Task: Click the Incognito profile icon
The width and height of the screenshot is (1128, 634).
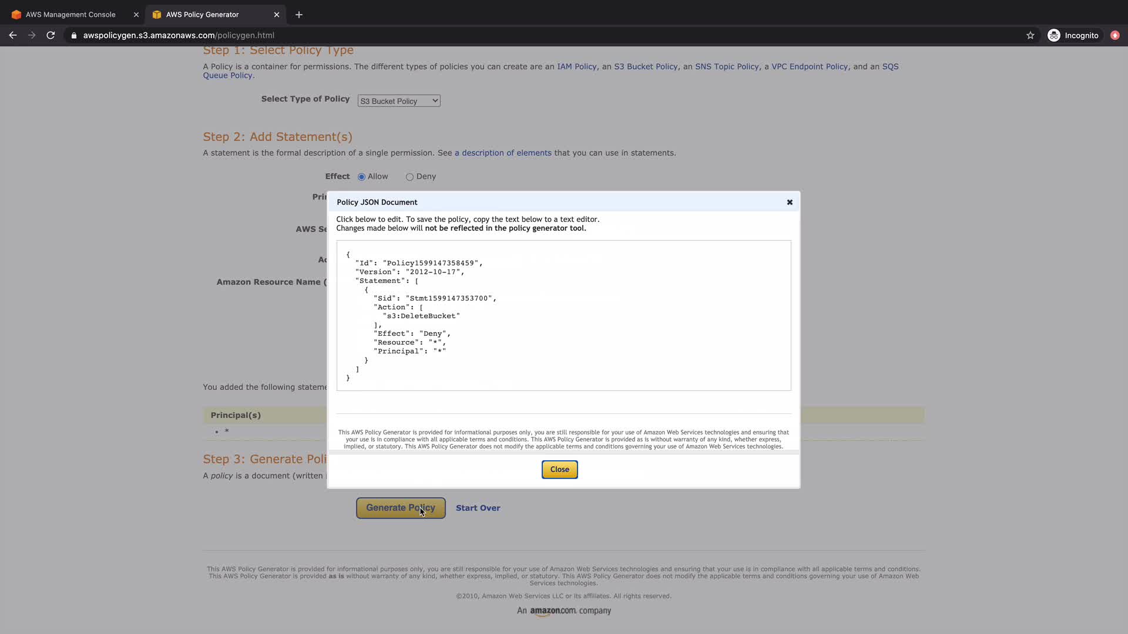Action: [1054, 35]
